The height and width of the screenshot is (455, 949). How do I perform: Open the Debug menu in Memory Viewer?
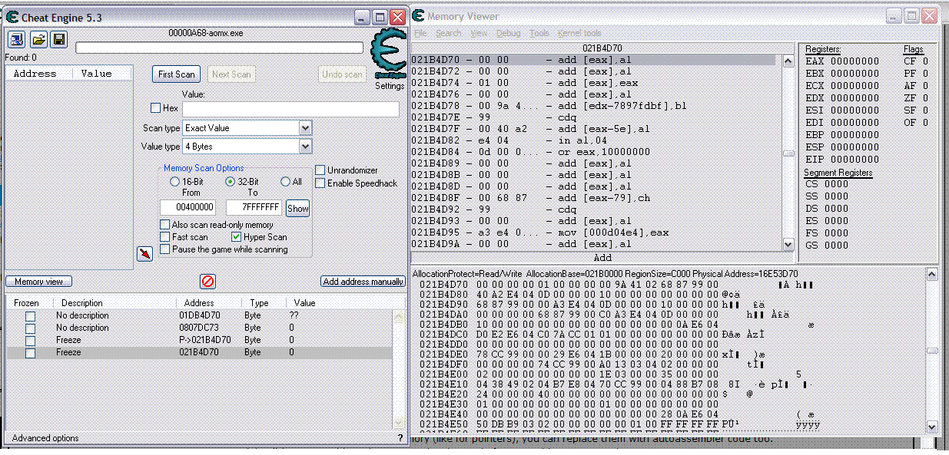[x=508, y=34]
